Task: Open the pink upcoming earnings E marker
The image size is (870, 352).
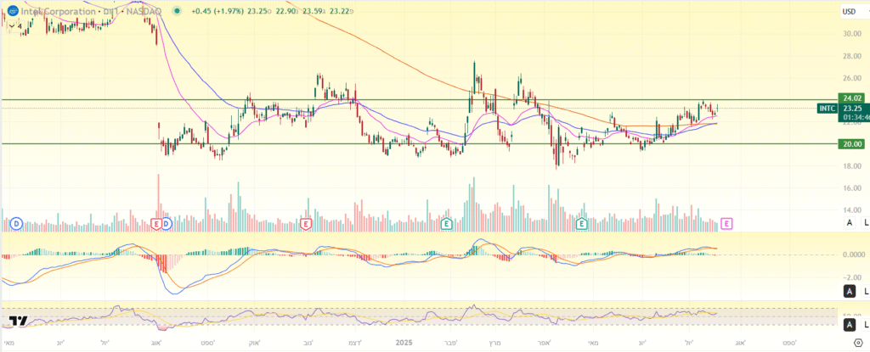Action: pyautogui.click(x=727, y=224)
